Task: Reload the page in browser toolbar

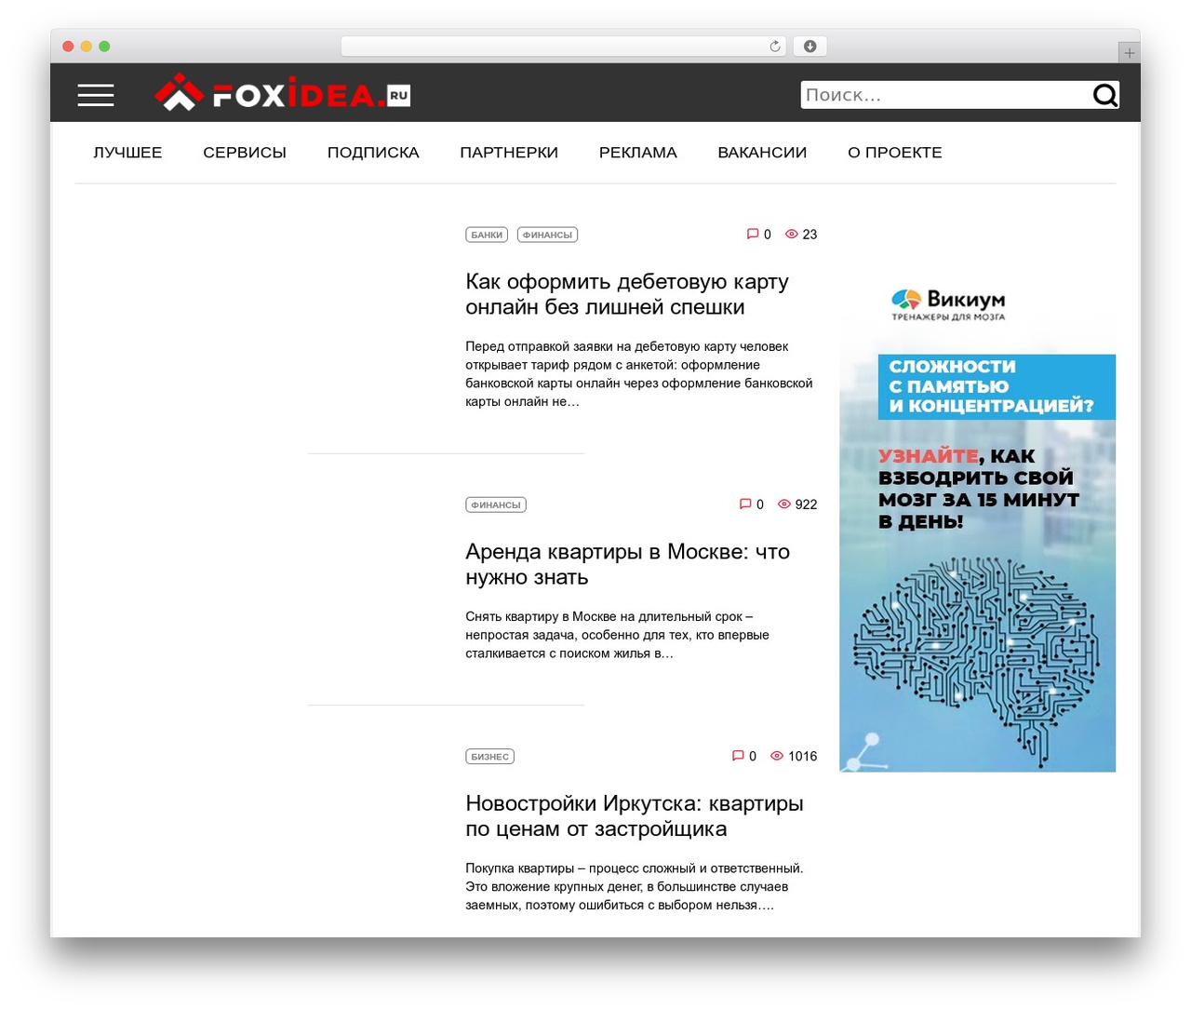Action: click(x=775, y=47)
